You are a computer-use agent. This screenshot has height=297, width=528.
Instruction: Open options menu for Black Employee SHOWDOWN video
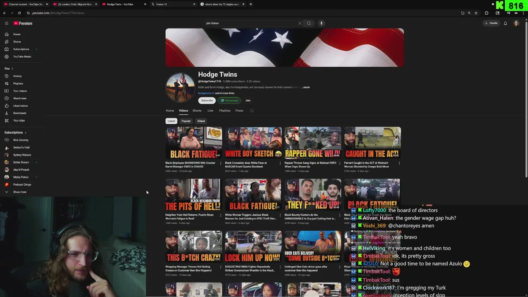pos(220,163)
